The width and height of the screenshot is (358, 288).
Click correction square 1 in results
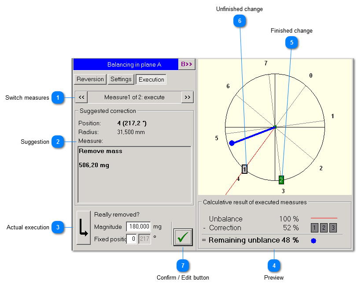tap(314, 228)
